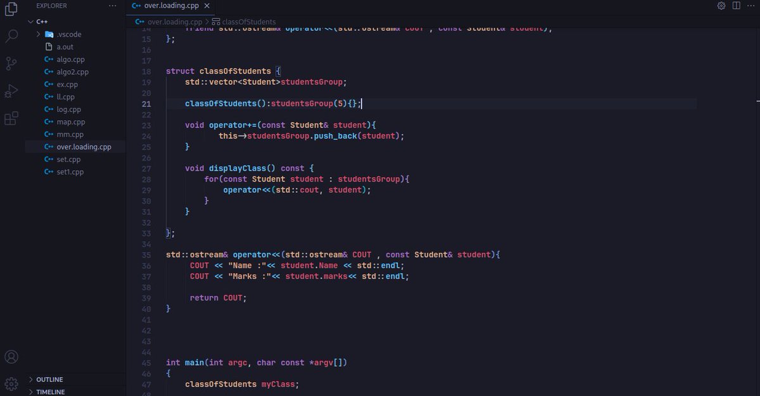760x396 pixels.
Task: Click the C++ icon beside set1.cpp
Action: [x=49, y=172]
